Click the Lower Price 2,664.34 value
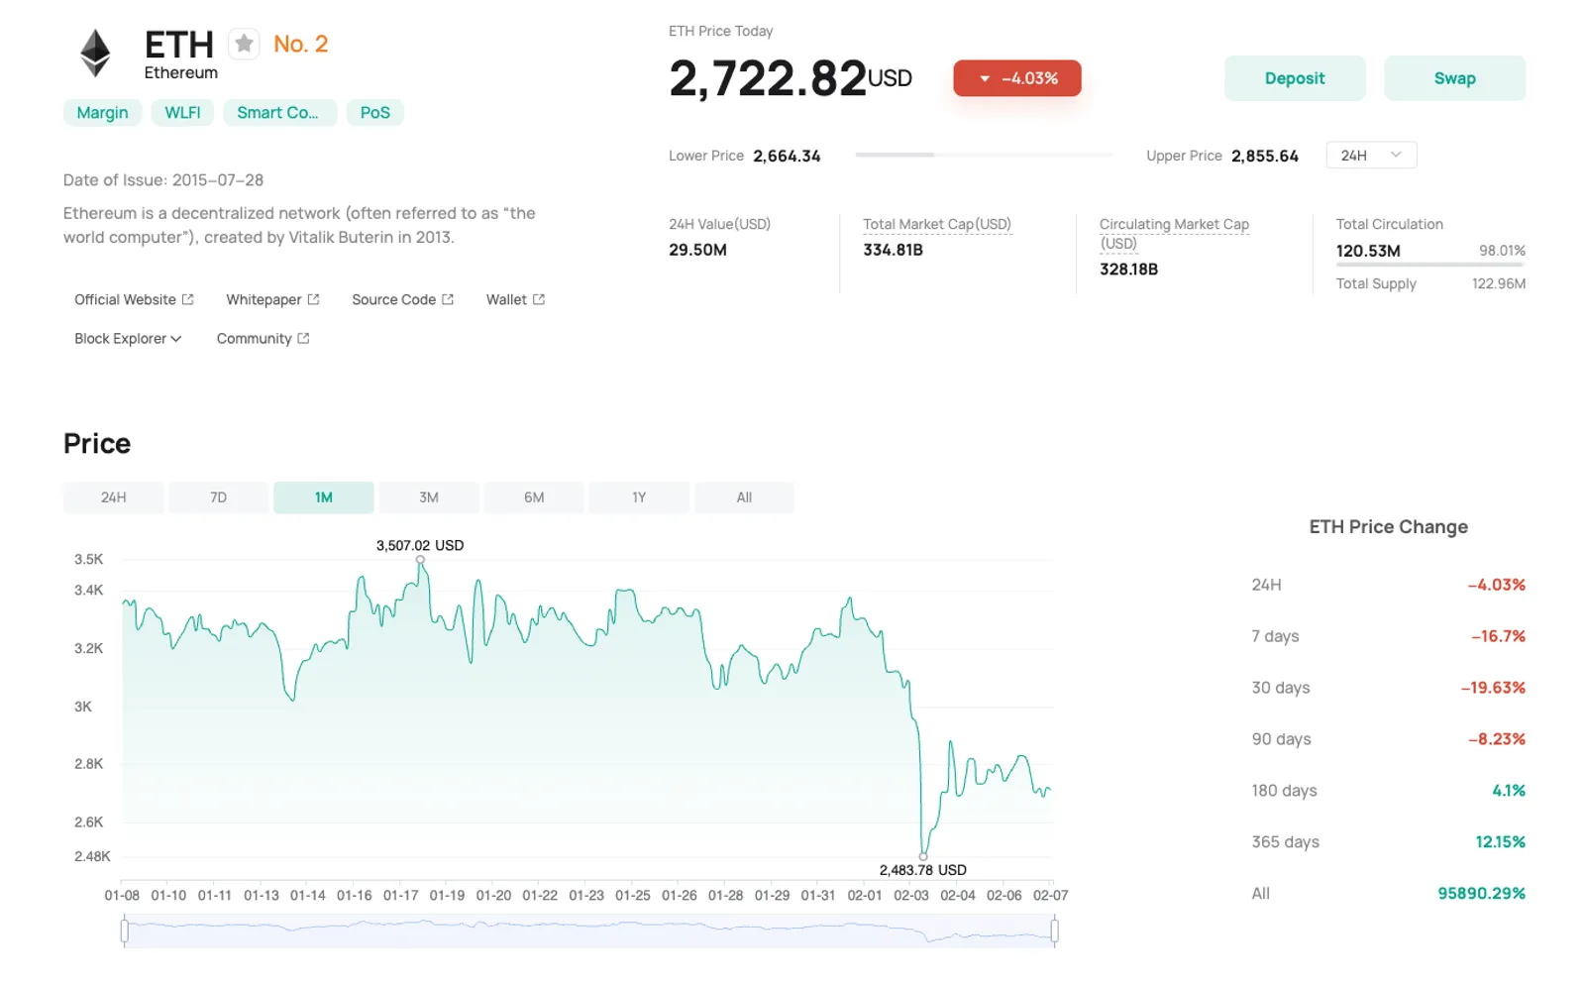The height and width of the screenshot is (984, 1585). point(787,156)
